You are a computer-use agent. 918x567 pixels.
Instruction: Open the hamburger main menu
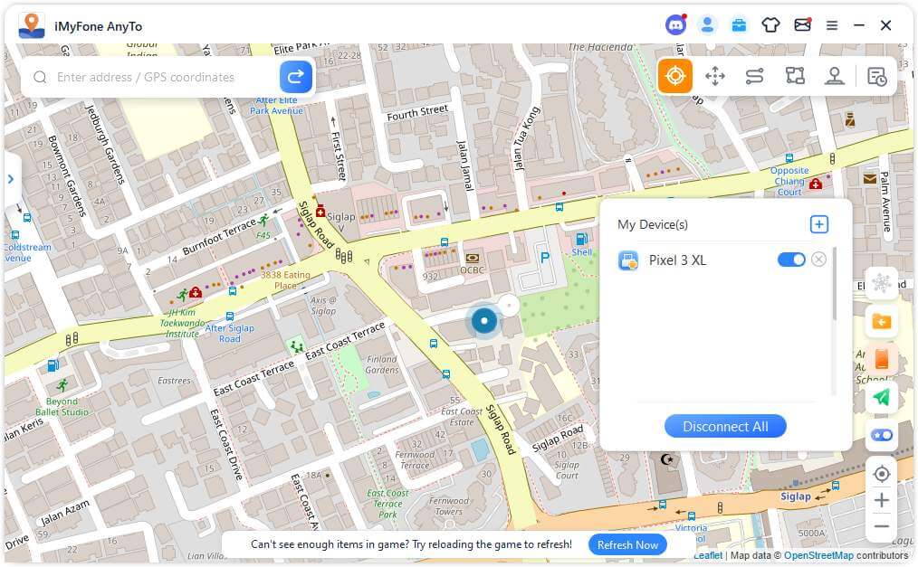831,25
